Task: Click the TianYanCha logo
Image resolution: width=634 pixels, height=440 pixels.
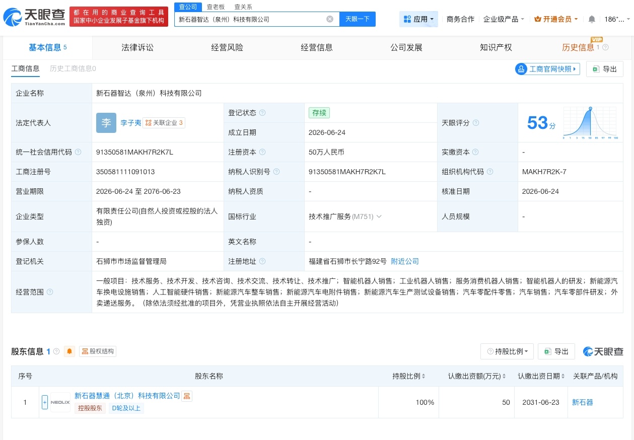Action: [x=34, y=17]
